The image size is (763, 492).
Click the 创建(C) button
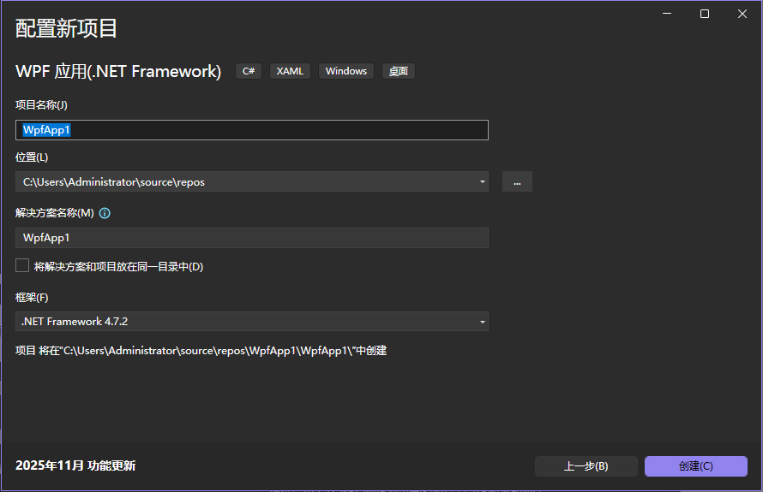click(695, 466)
